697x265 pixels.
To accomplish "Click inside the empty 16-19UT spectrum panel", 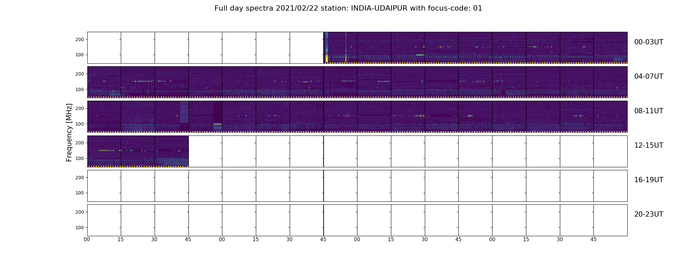I will pyautogui.click(x=357, y=186).
